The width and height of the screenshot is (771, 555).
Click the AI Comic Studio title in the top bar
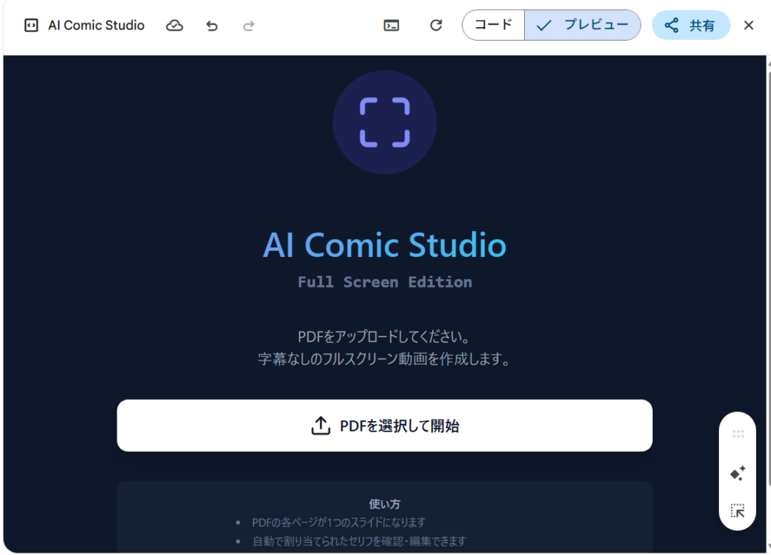coord(96,26)
